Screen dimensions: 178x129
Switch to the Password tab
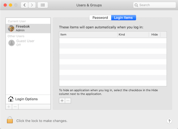[100, 18]
